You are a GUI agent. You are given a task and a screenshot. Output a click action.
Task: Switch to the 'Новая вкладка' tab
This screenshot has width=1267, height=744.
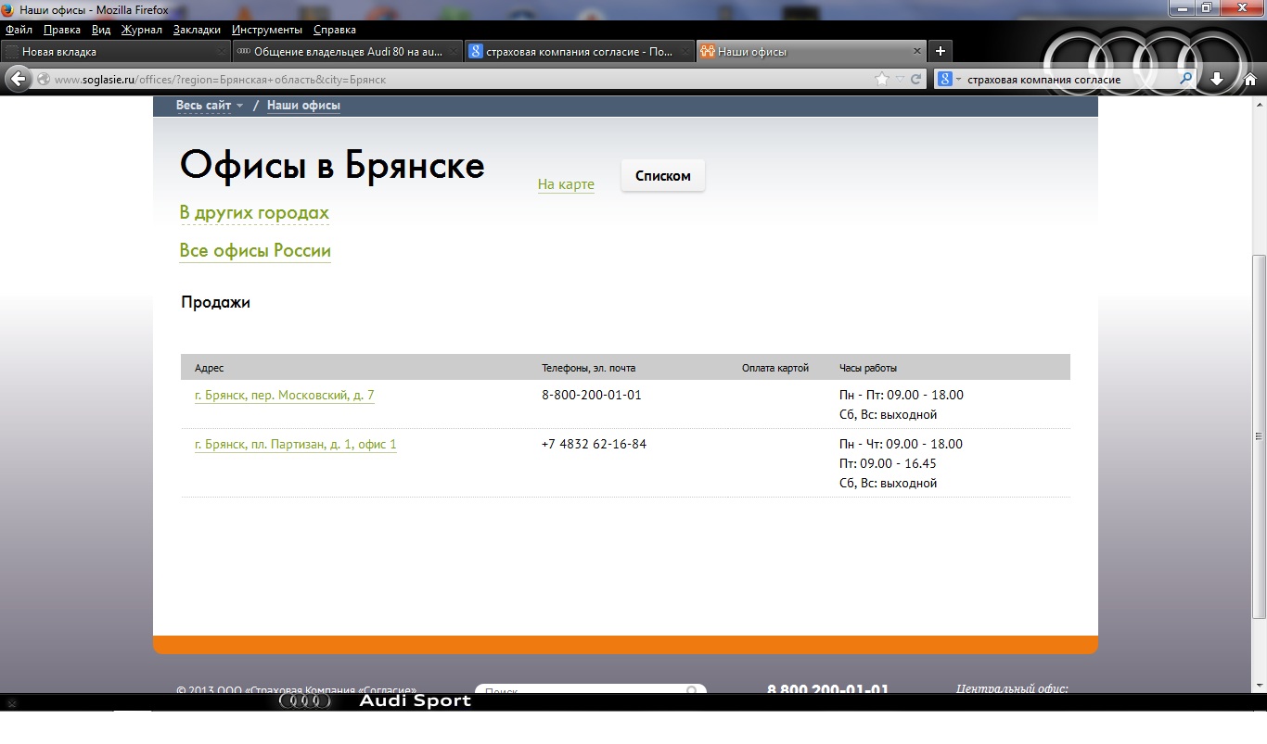(x=116, y=52)
